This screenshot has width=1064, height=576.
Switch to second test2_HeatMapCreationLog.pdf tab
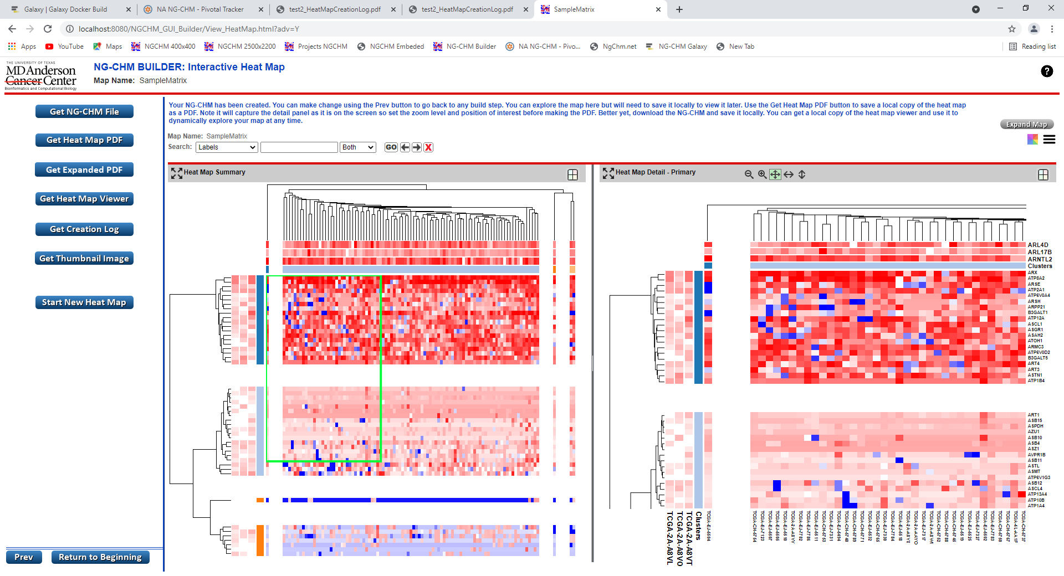pyautogui.click(x=467, y=9)
